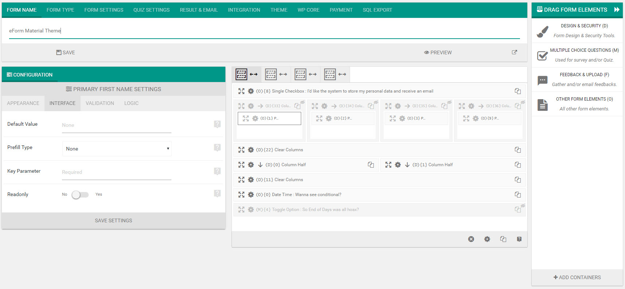Screen dimensions: 625x289
Task: Click help icon beside Default Value
Action: [x=217, y=124]
